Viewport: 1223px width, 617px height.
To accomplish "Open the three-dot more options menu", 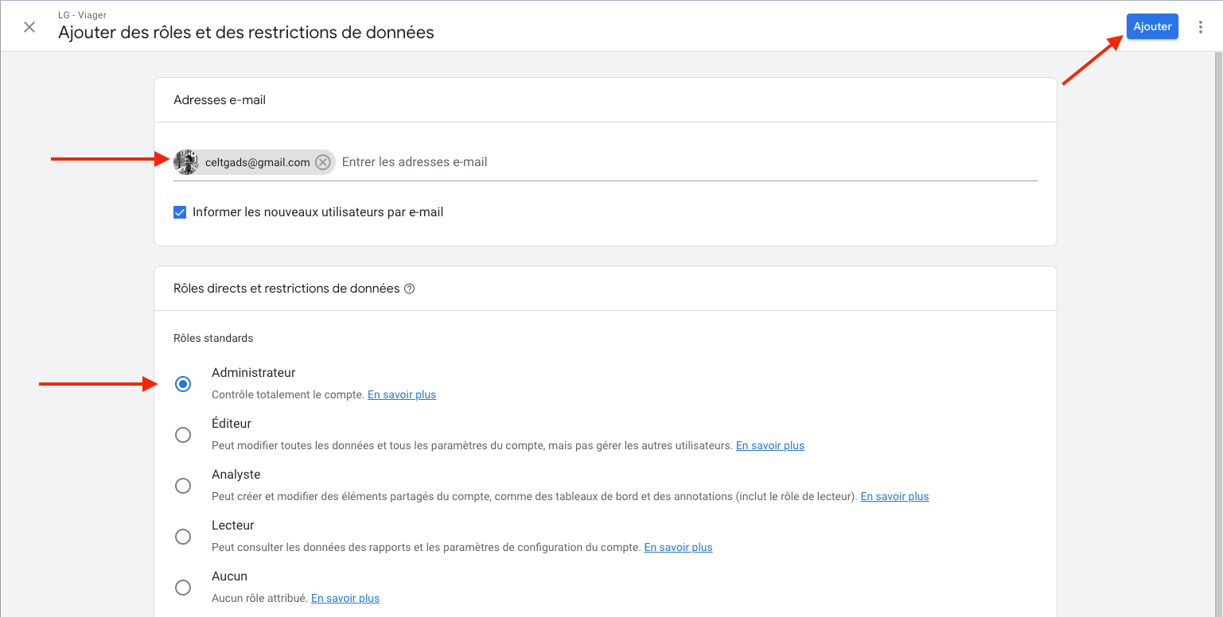I will coord(1201,27).
